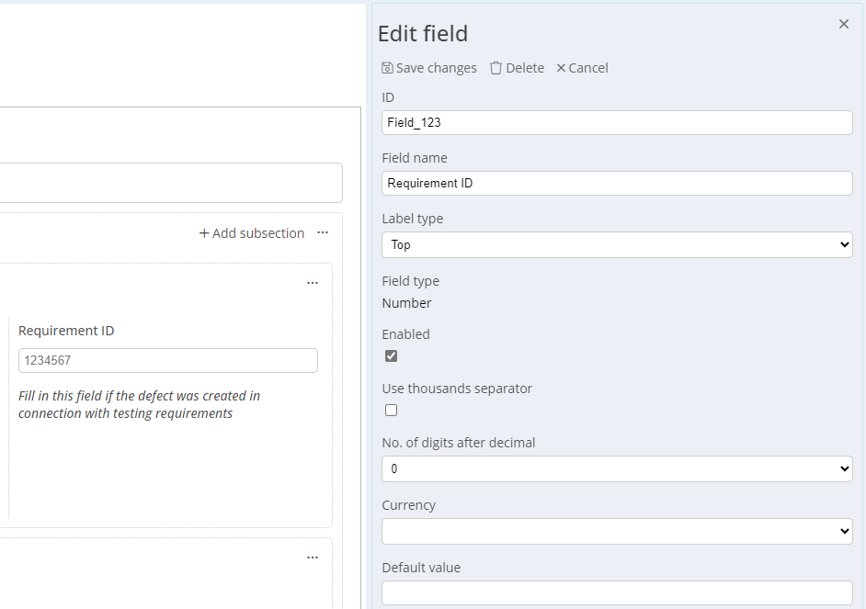Viewport: 866px width, 609px height.
Task: Click the Delete text label
Action: coord(525,68)
